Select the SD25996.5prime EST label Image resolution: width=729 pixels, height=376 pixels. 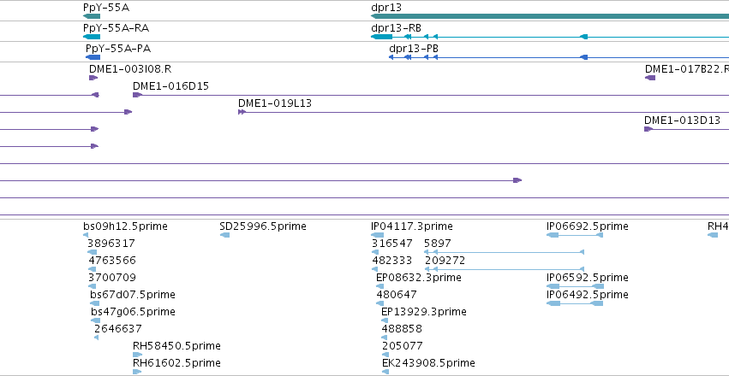pos(263,226)
